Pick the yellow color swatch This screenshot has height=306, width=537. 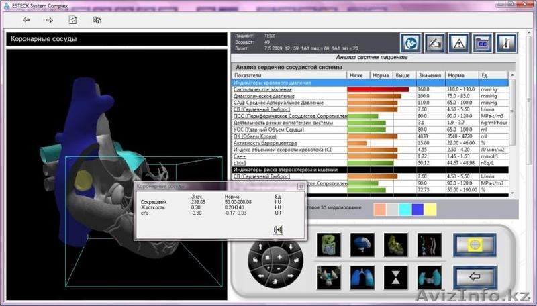(430, 209)
